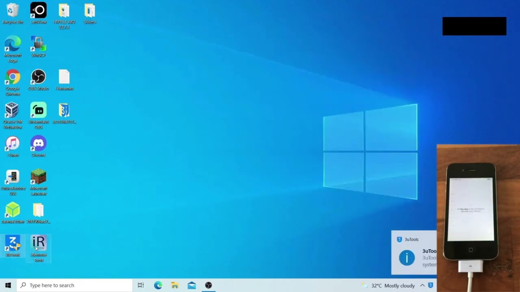This screenshot has height=292, width=520.
Task: Open File Explorer from the taskbar
Action: [x=175, y=285]
